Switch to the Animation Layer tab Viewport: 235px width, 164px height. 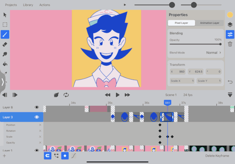click(x=209, y=23)
